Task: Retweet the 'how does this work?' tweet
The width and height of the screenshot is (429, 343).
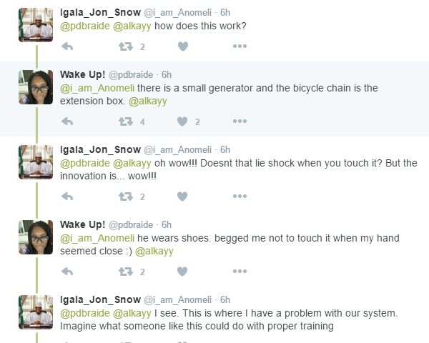Action: click(125, 46)
